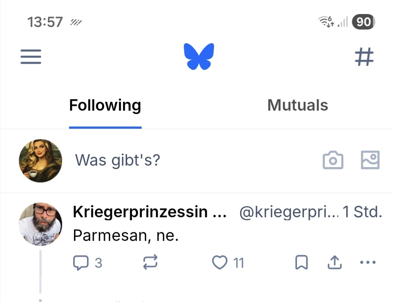Tap the bearded man's post avatar
This screenshot has height=302, width=393.
click(40, 224)
